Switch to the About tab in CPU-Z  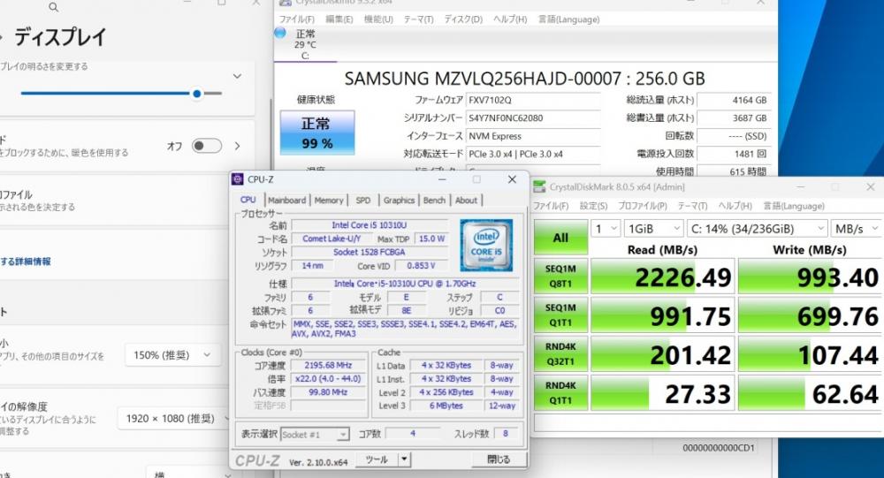[466, 200]
